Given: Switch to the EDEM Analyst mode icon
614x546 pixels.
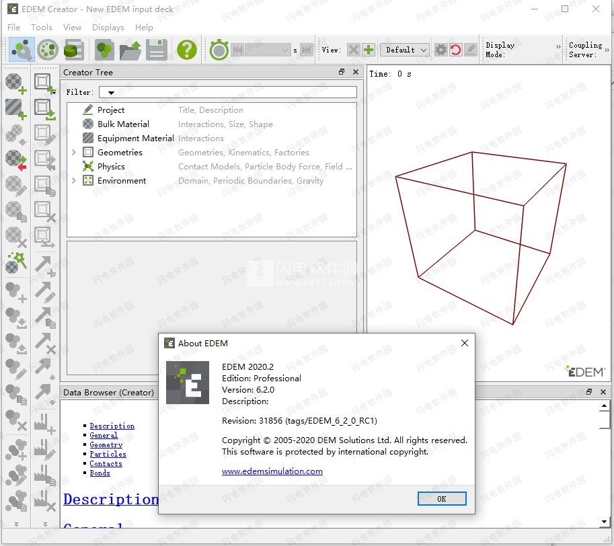Looking at the screenshot, I should point(73,50).
